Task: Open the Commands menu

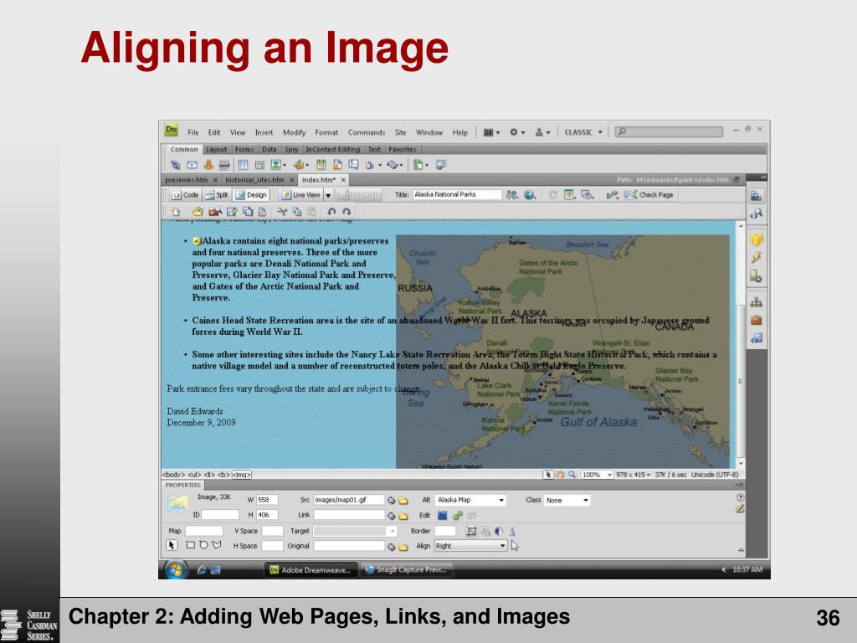Action: click(x=367, y=132)
